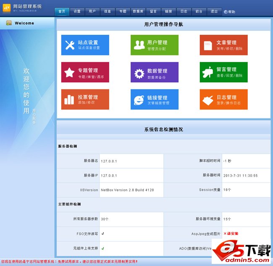The width and height of the screenshot is (273, 266).
Task: Click the 服务器名 value 127.0.0.1
Action: click(109, 161)
